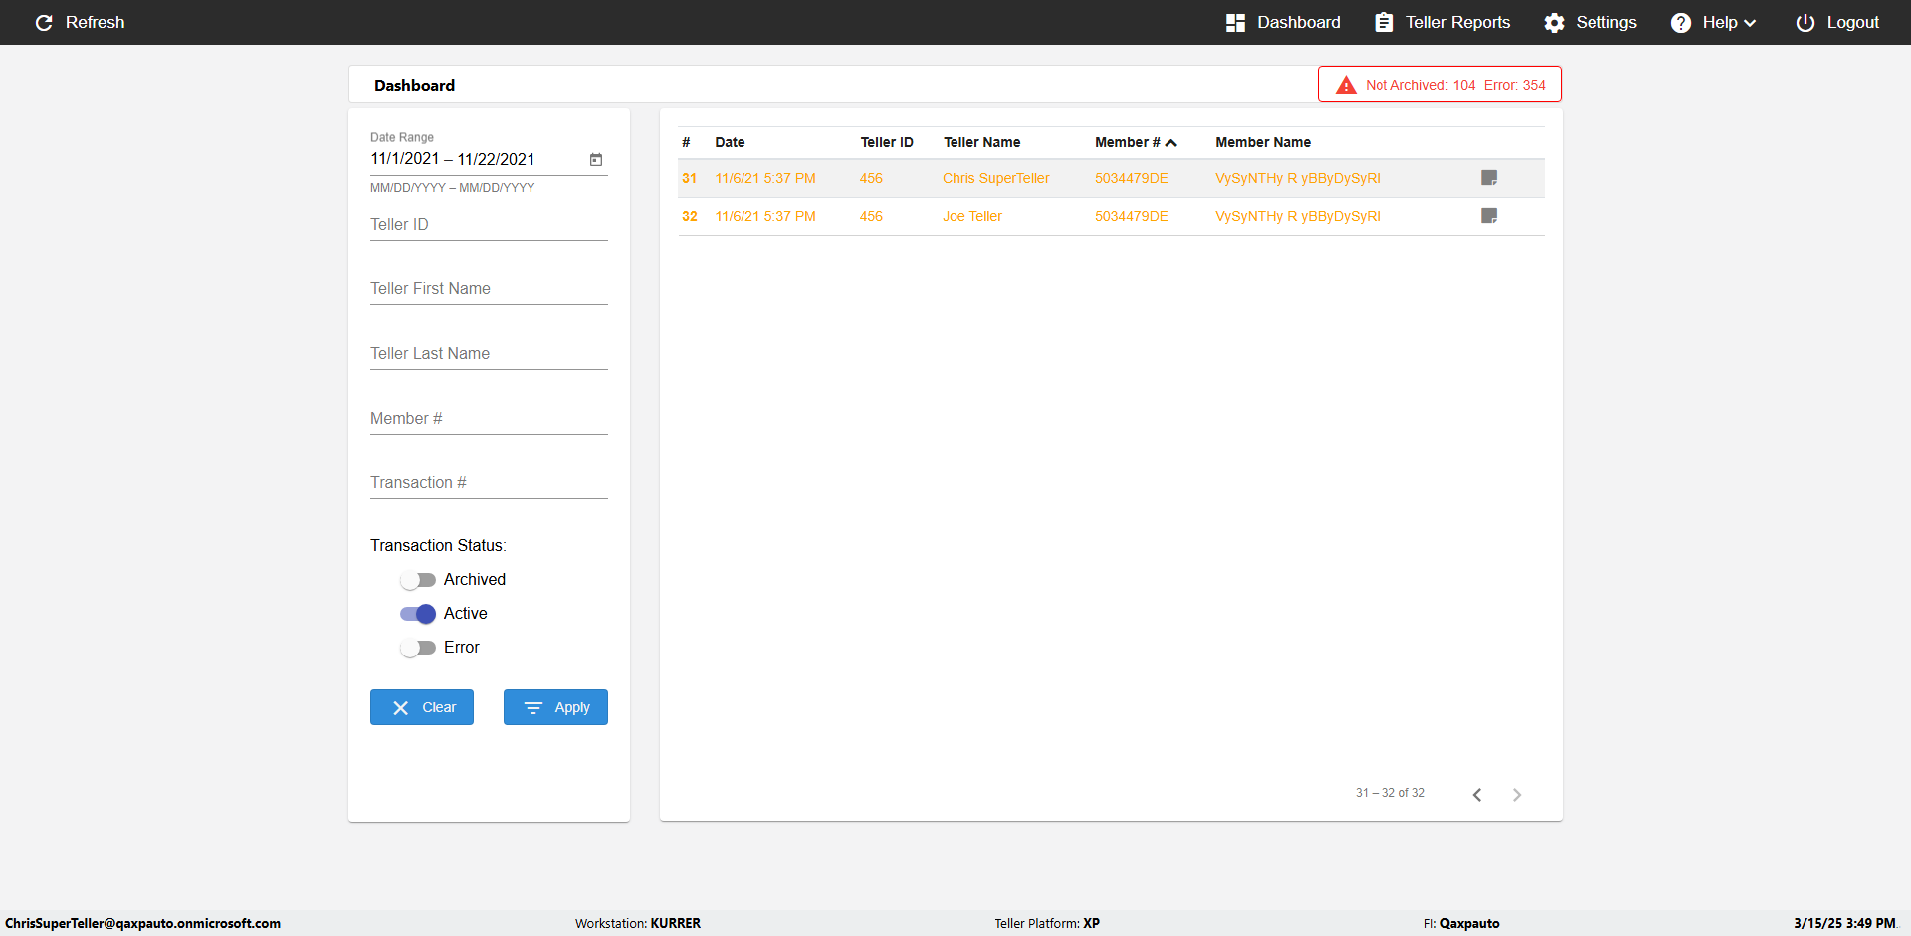
Task: Click the 3/15/25 3:49 PM timestamp
Action: coord(1844,923)
